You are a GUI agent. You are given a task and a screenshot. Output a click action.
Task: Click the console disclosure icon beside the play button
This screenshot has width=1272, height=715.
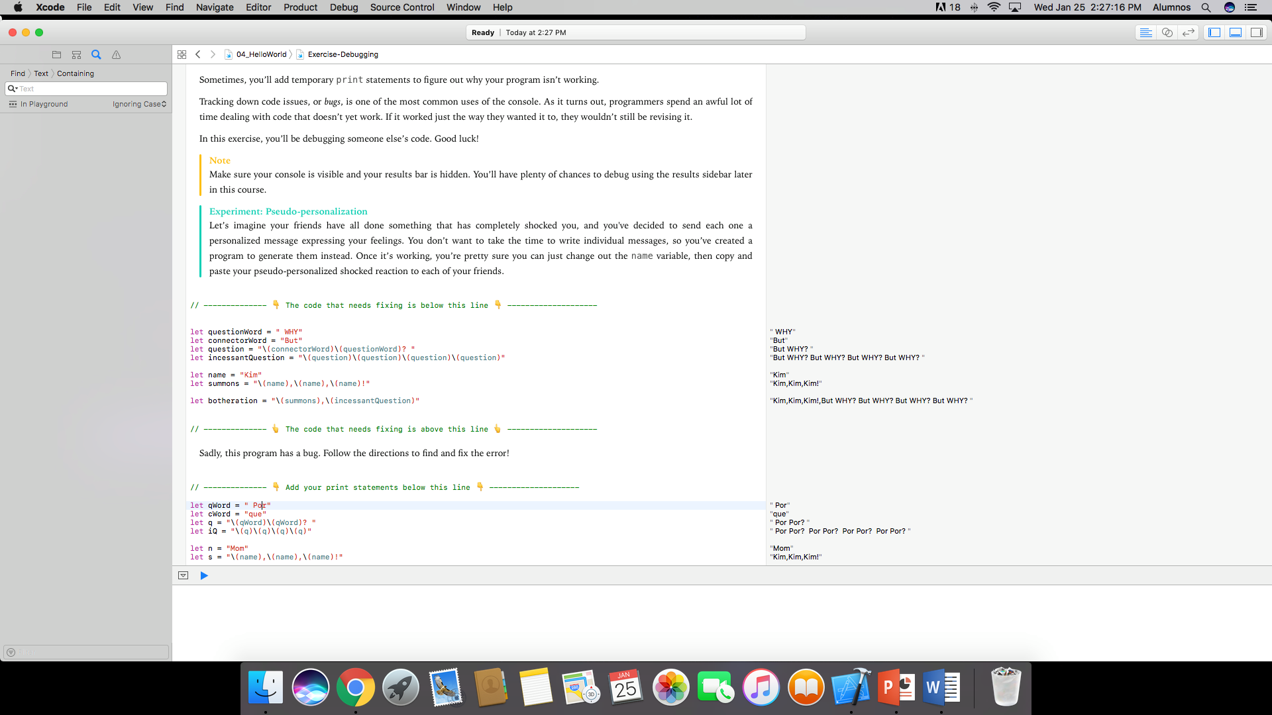click(184, 575)
